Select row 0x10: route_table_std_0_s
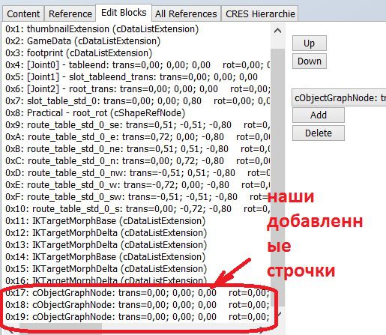The image size is (386, 335). (136, 209)
